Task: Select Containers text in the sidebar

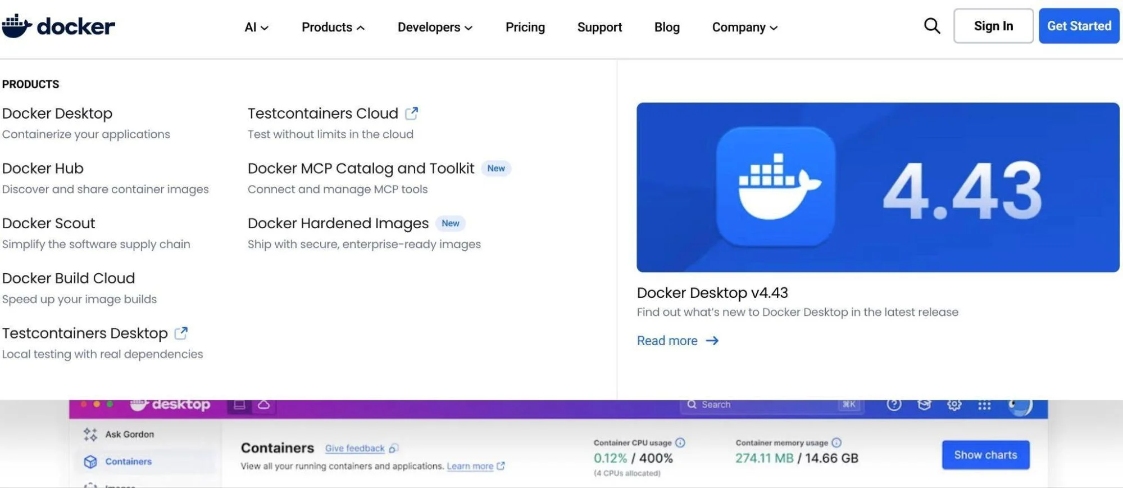Action: click(129, 462)
